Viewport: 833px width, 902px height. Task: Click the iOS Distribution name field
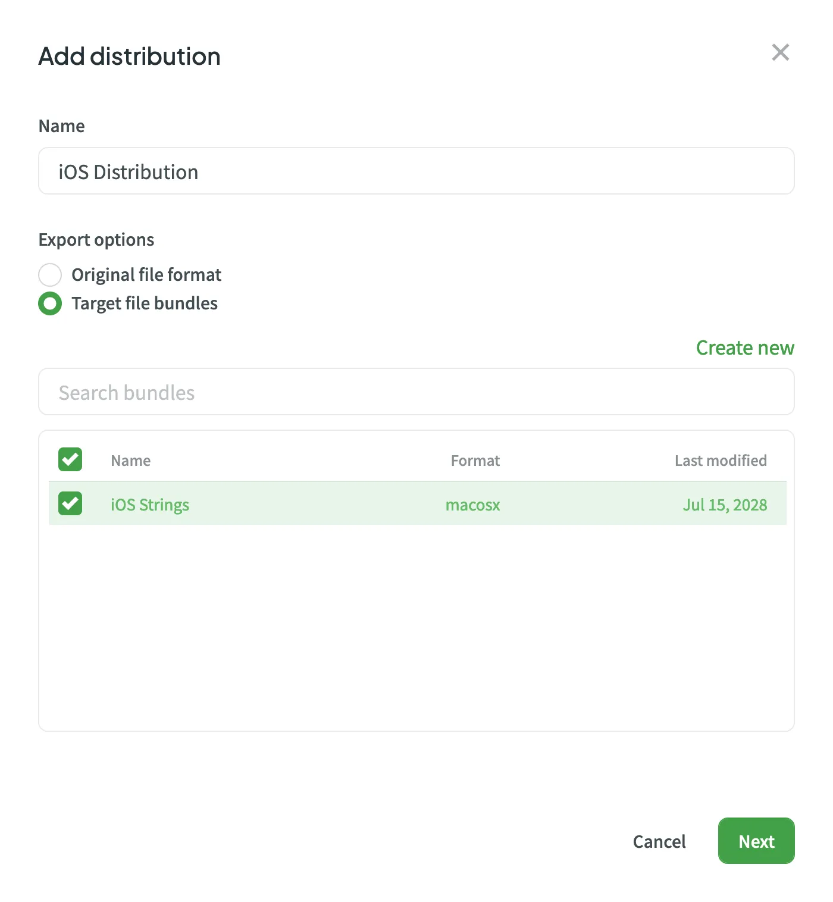(415, 171)
